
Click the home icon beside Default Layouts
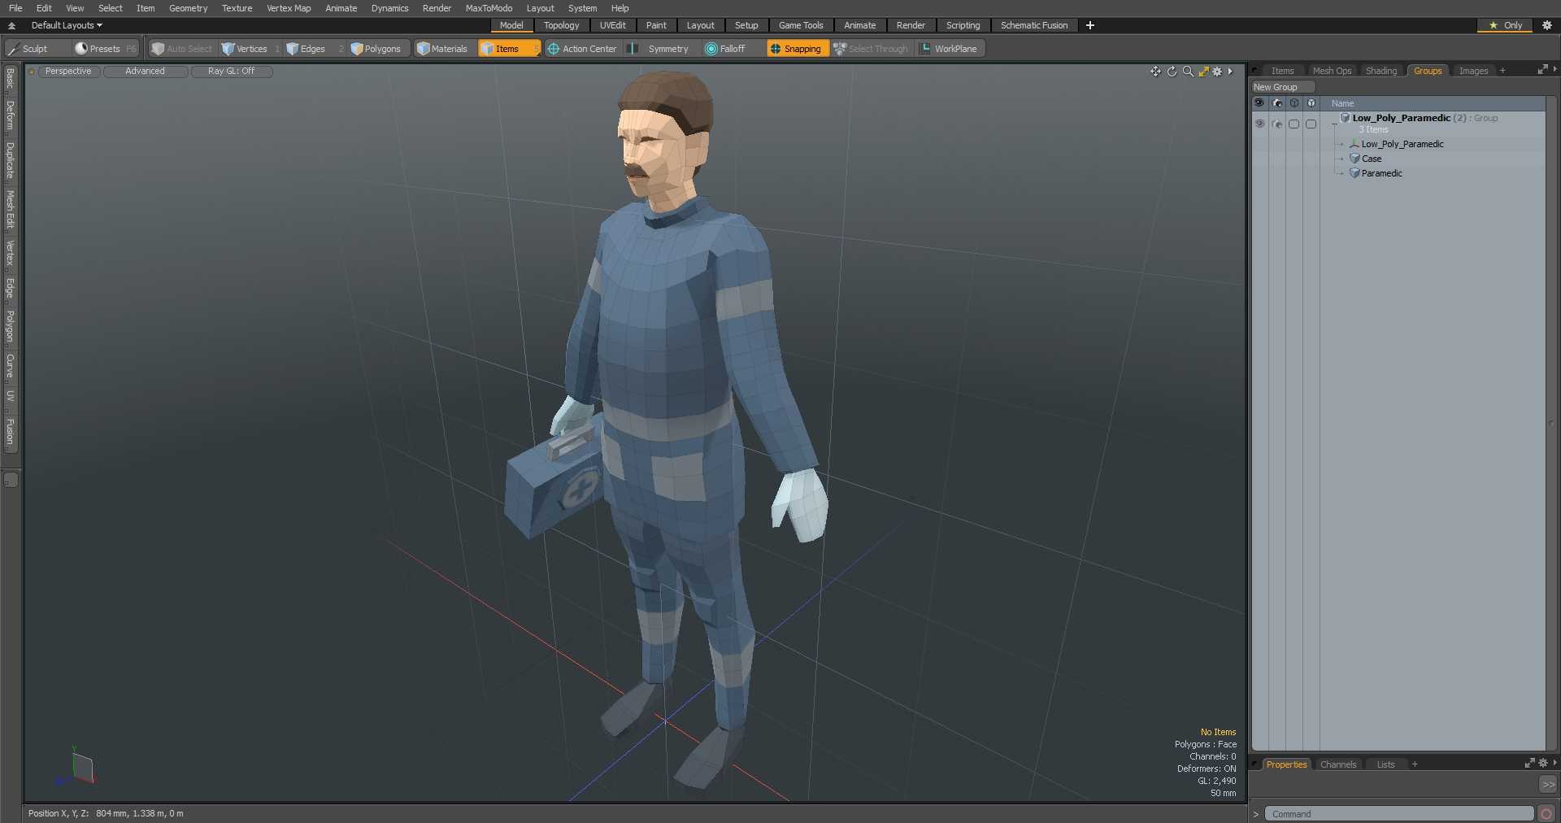pyautogui.click(x=11, y=25)
